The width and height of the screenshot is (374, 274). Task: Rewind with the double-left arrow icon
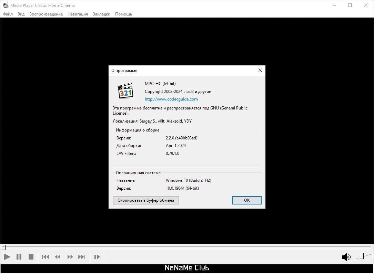pyautogui.click(x=58, y=257)
